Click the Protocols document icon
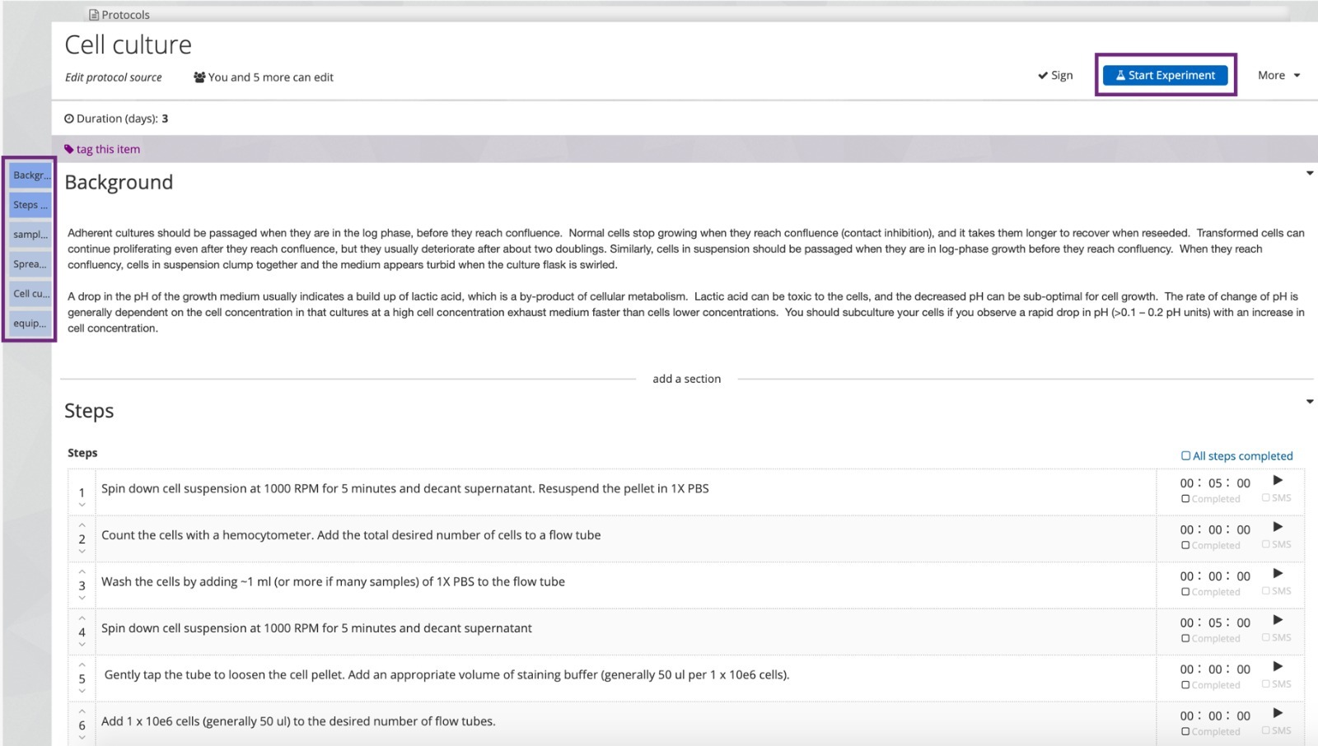1318x746 pixels. (x=94, y=15)
